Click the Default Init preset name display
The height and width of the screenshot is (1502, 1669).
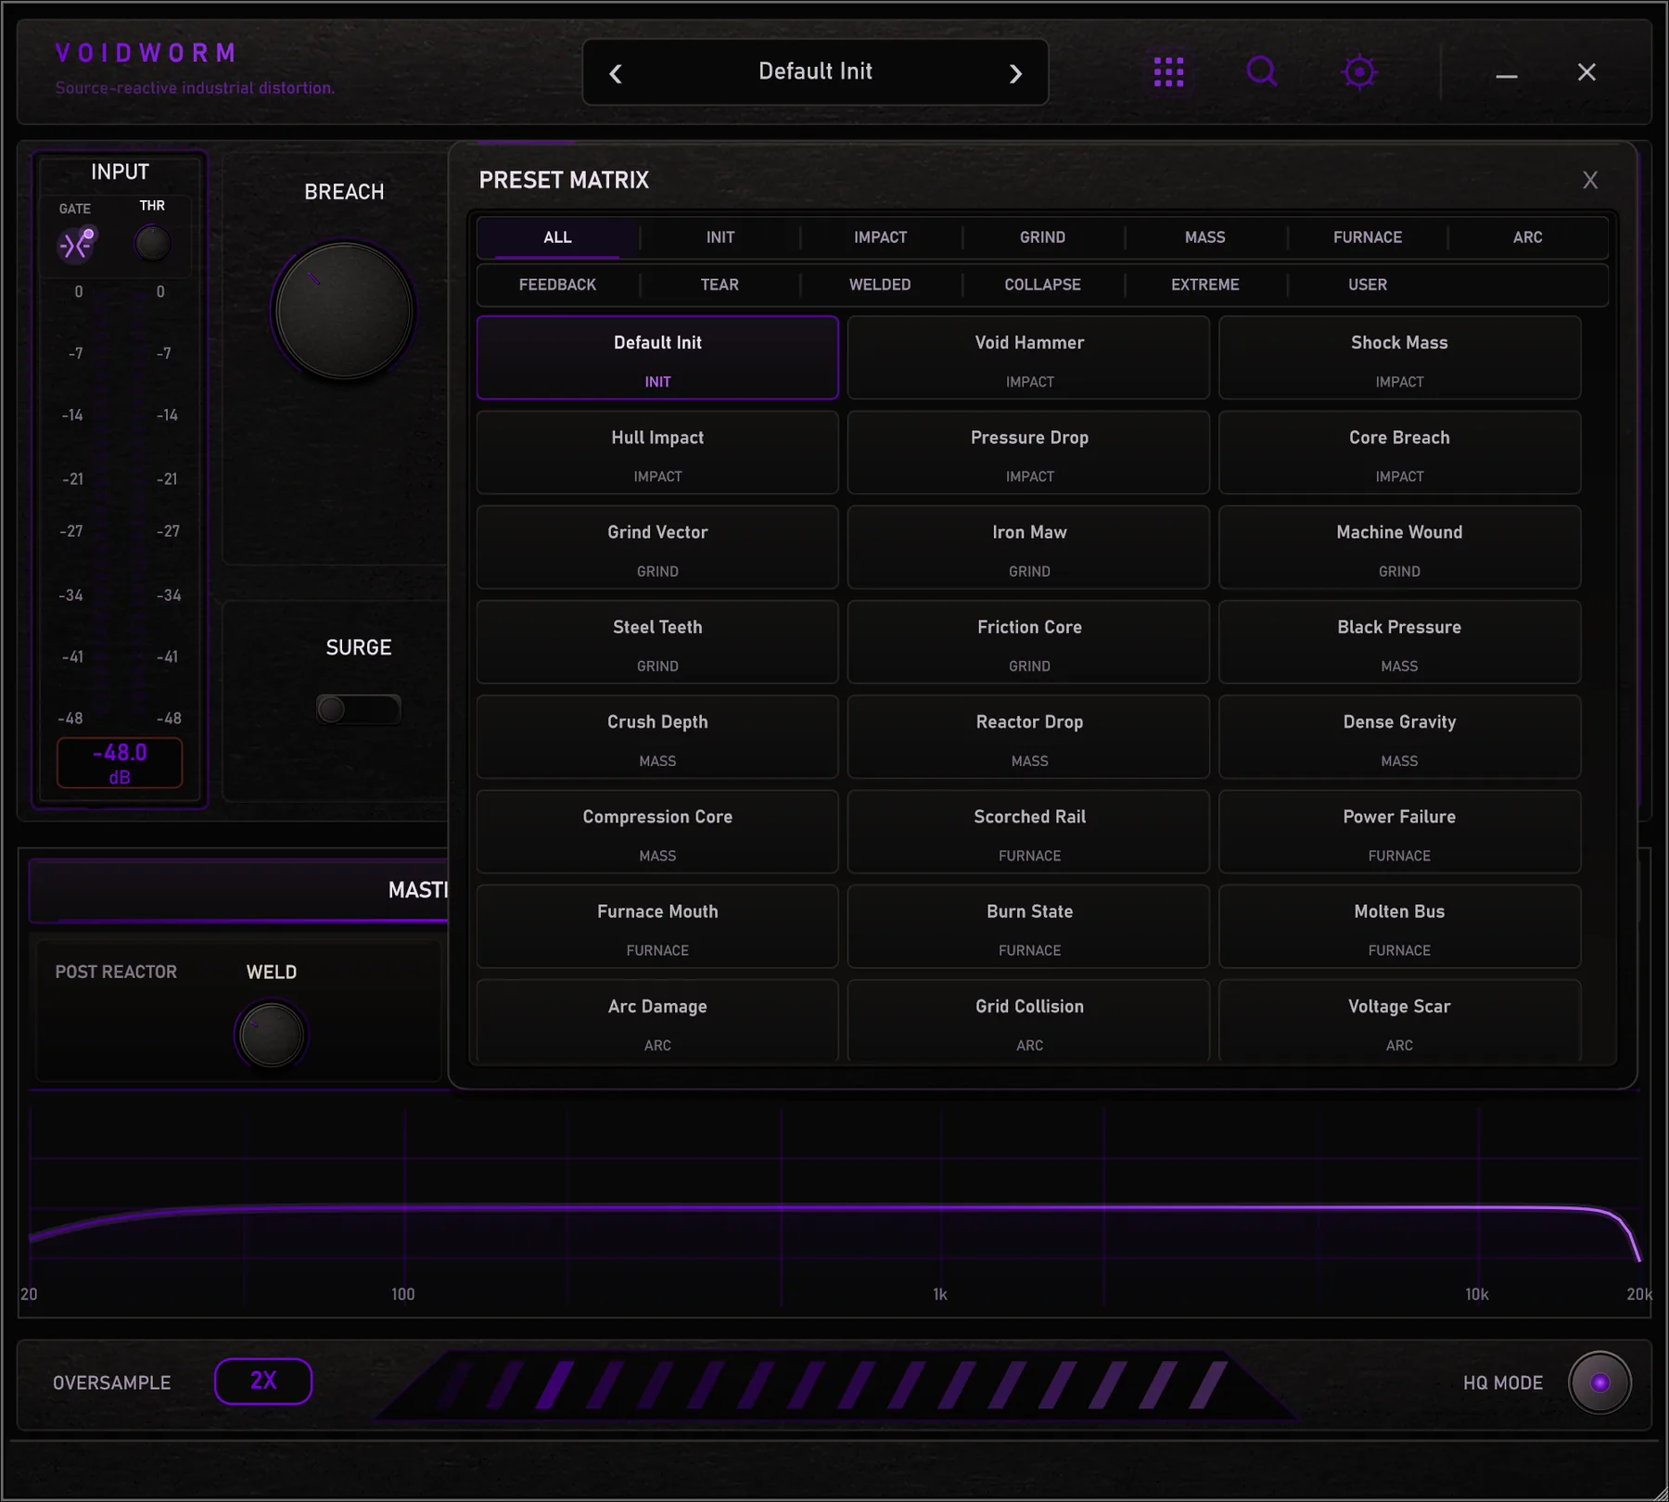tap(815, 71)
